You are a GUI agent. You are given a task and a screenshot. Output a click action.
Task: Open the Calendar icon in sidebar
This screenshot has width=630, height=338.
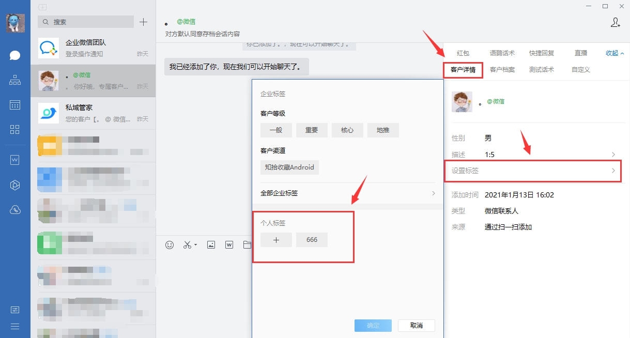click(x=15, y=105)
